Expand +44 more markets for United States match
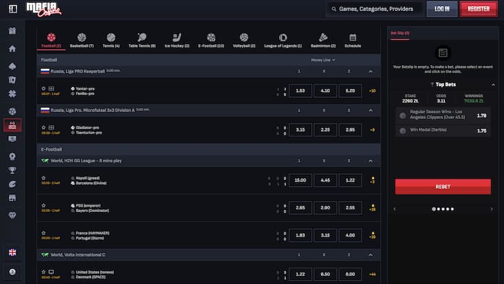The width and height of the screenshot is (504, 284). pyautogui.click(x=373, y=274)
